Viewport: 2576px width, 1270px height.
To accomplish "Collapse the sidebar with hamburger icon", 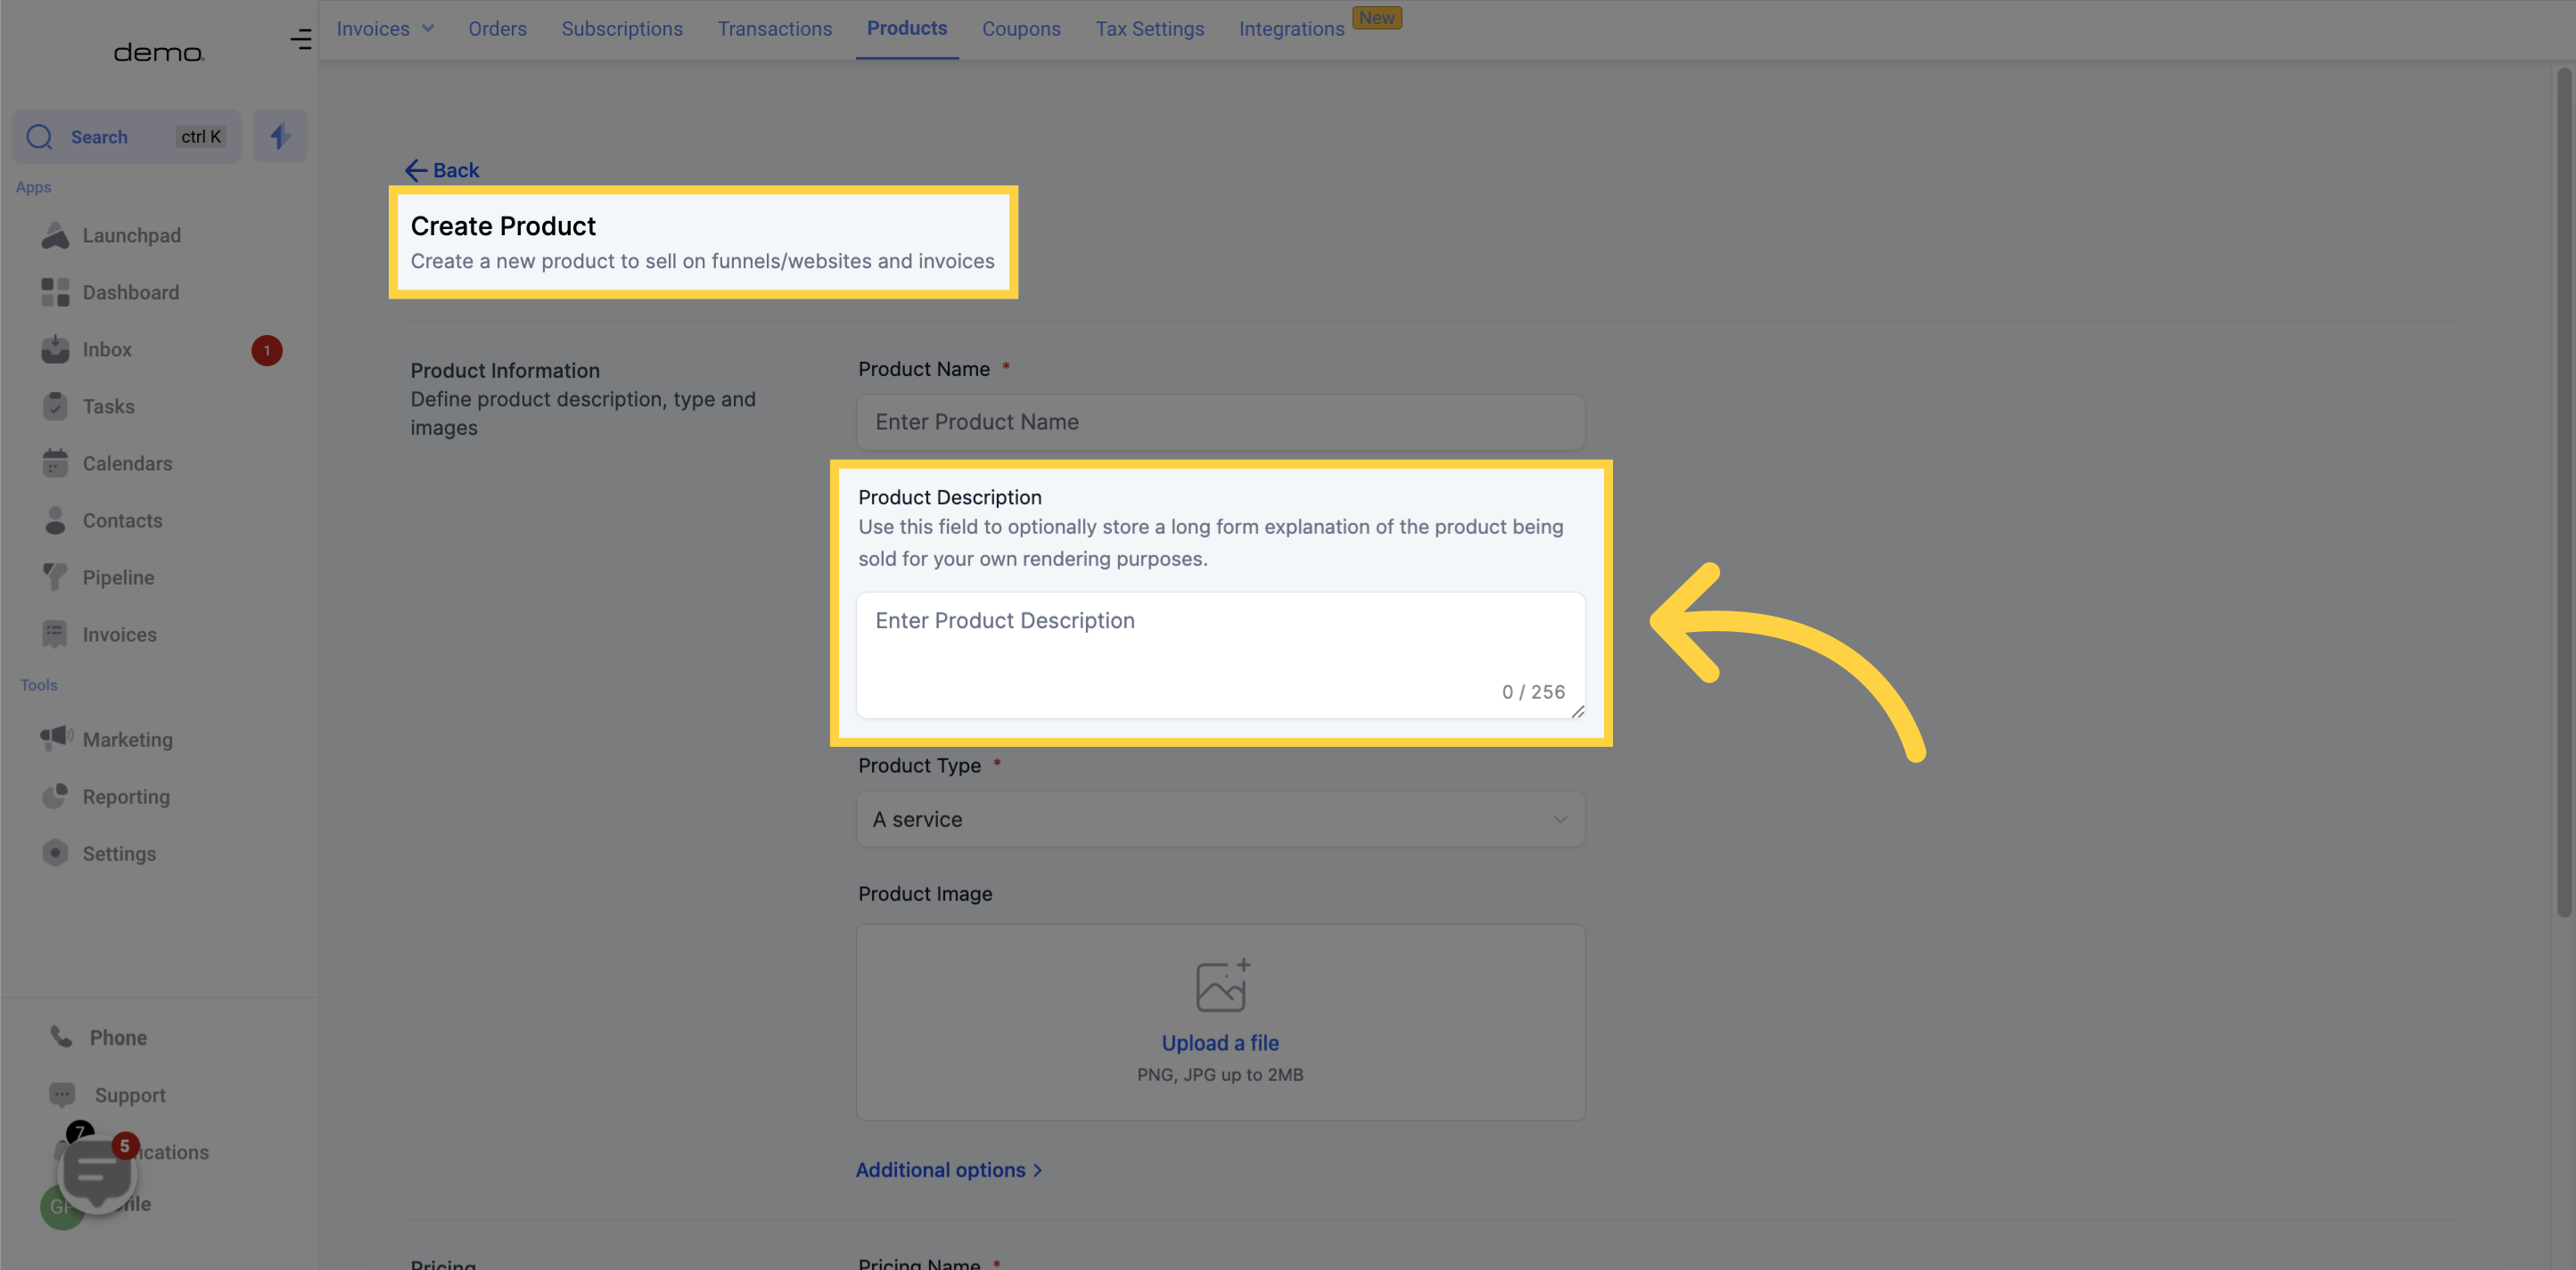I will pyautogui.click(x=301, y=39).
